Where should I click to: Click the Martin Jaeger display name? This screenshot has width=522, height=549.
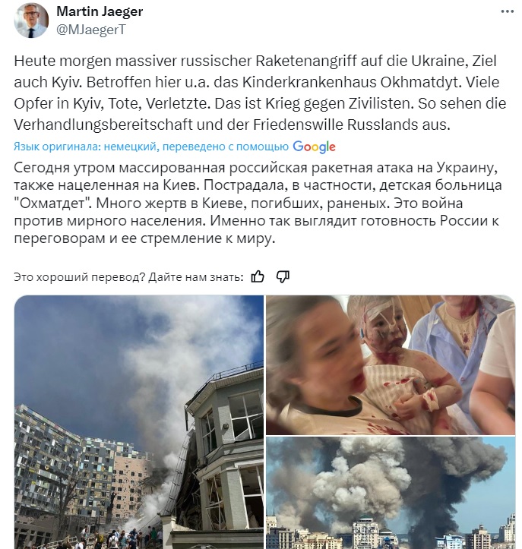[x=100, y=11]
